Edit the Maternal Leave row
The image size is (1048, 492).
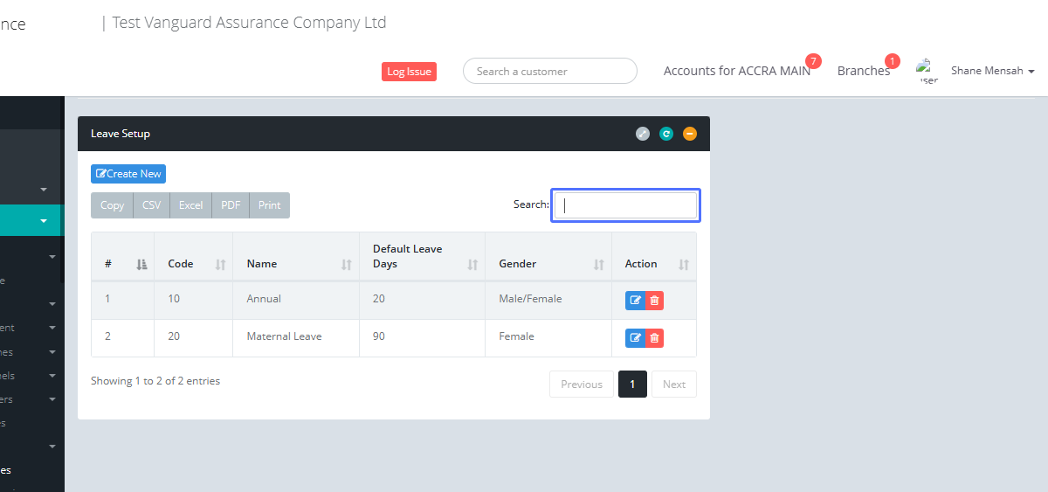point(635,338)
